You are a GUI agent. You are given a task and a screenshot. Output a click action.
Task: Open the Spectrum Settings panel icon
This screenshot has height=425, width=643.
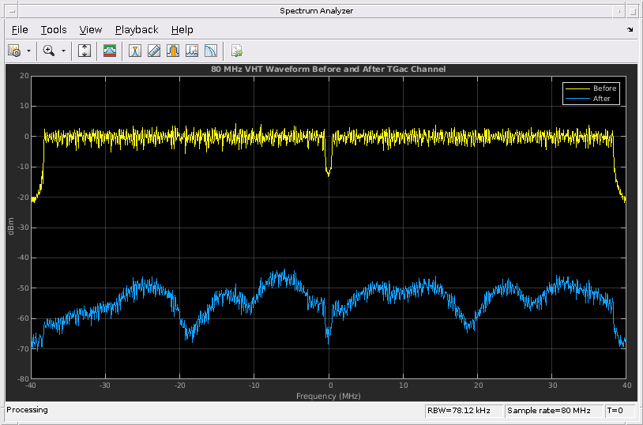point(14,51)
